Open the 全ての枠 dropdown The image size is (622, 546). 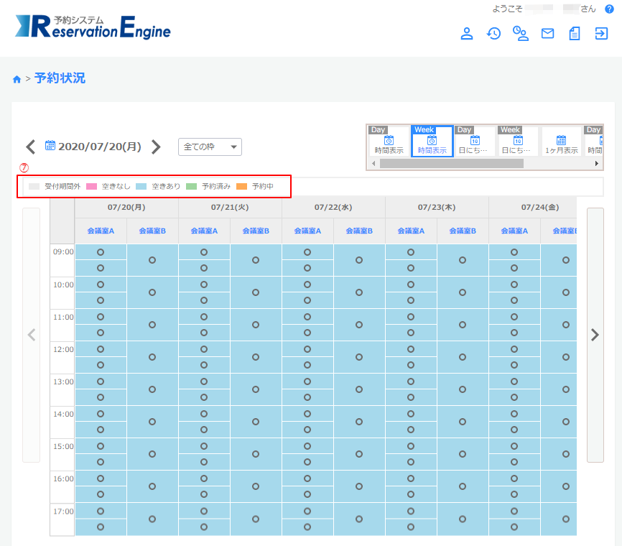tap(210, 147)
